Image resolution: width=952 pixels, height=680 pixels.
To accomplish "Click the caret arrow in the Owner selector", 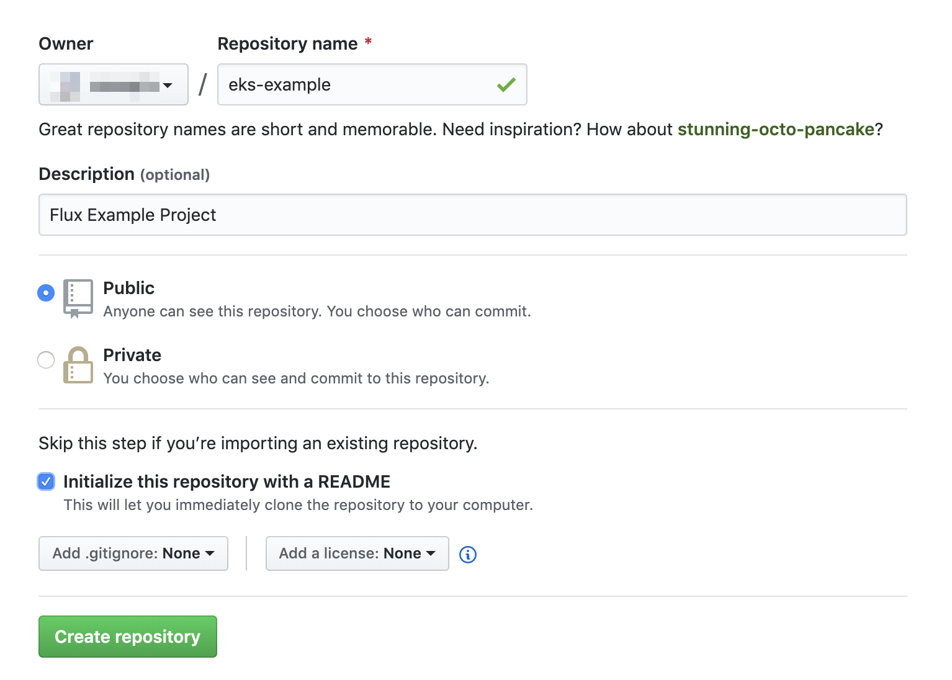I will pyautogui.click(x=168, y=86).
